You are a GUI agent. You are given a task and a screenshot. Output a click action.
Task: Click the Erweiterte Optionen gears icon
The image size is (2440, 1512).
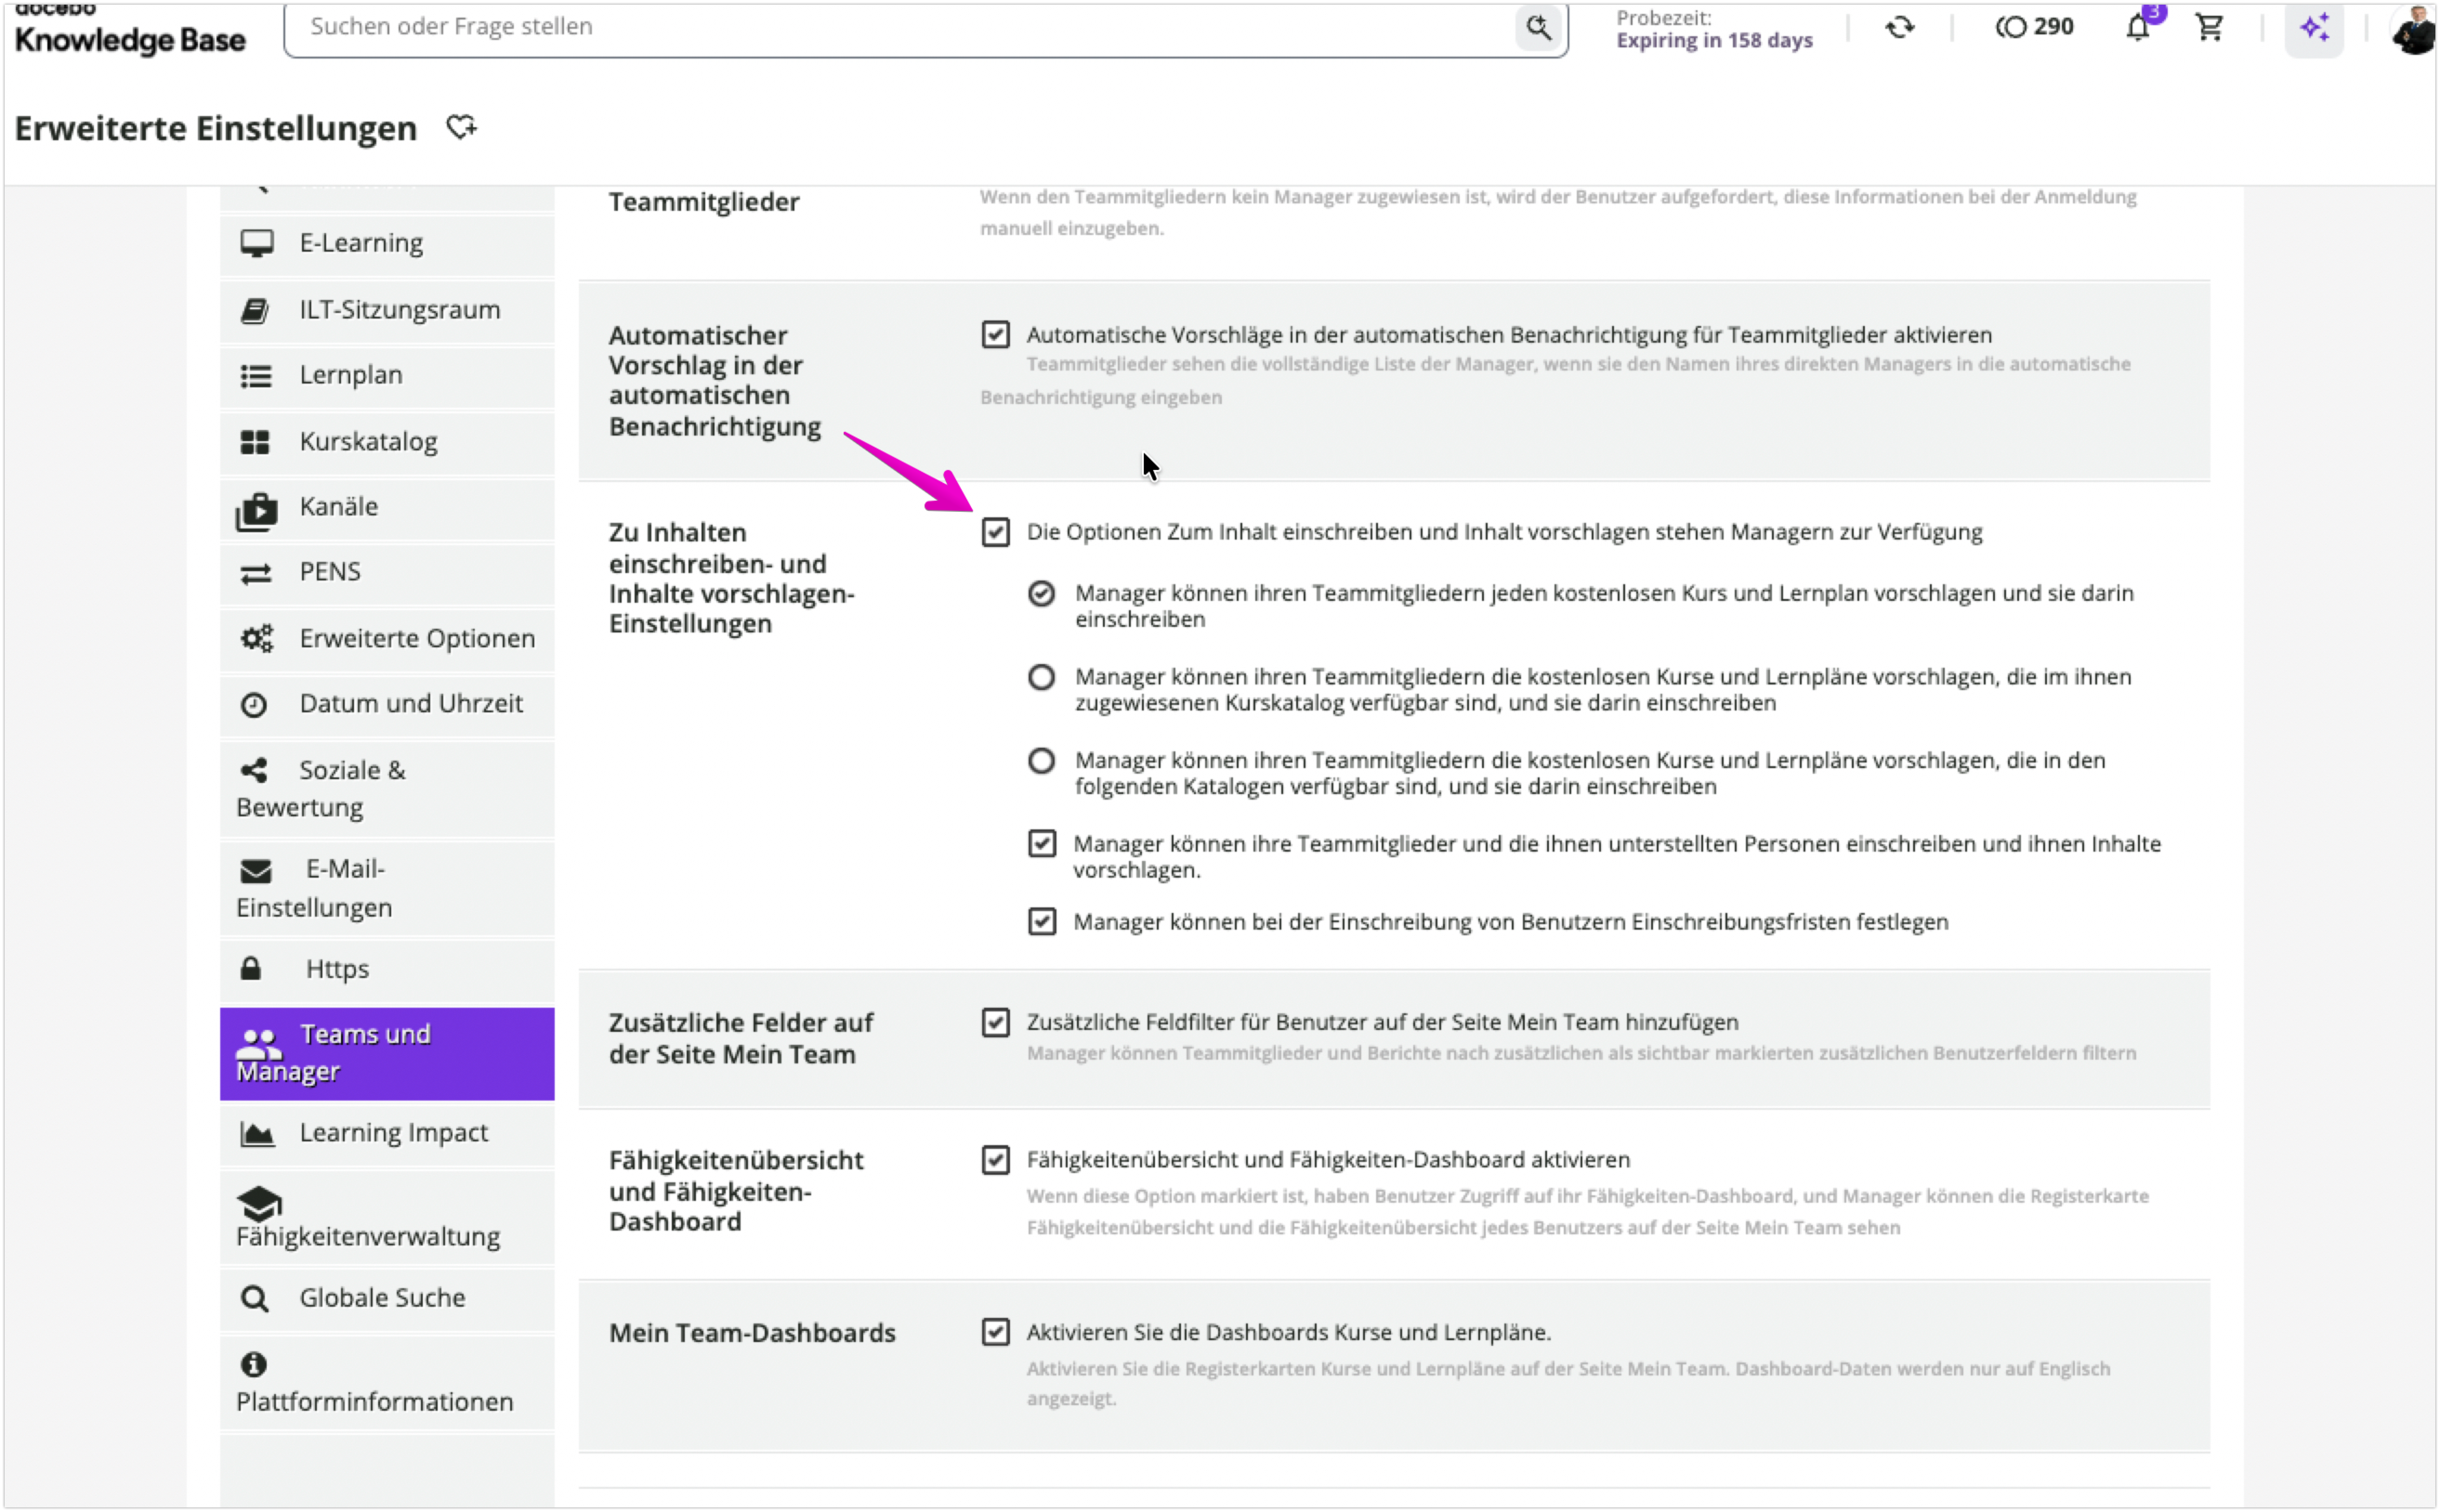(x=256, y=638)
